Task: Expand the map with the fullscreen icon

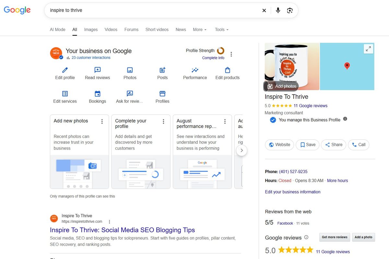Action: pyautogui.click(x=368, y=49)
